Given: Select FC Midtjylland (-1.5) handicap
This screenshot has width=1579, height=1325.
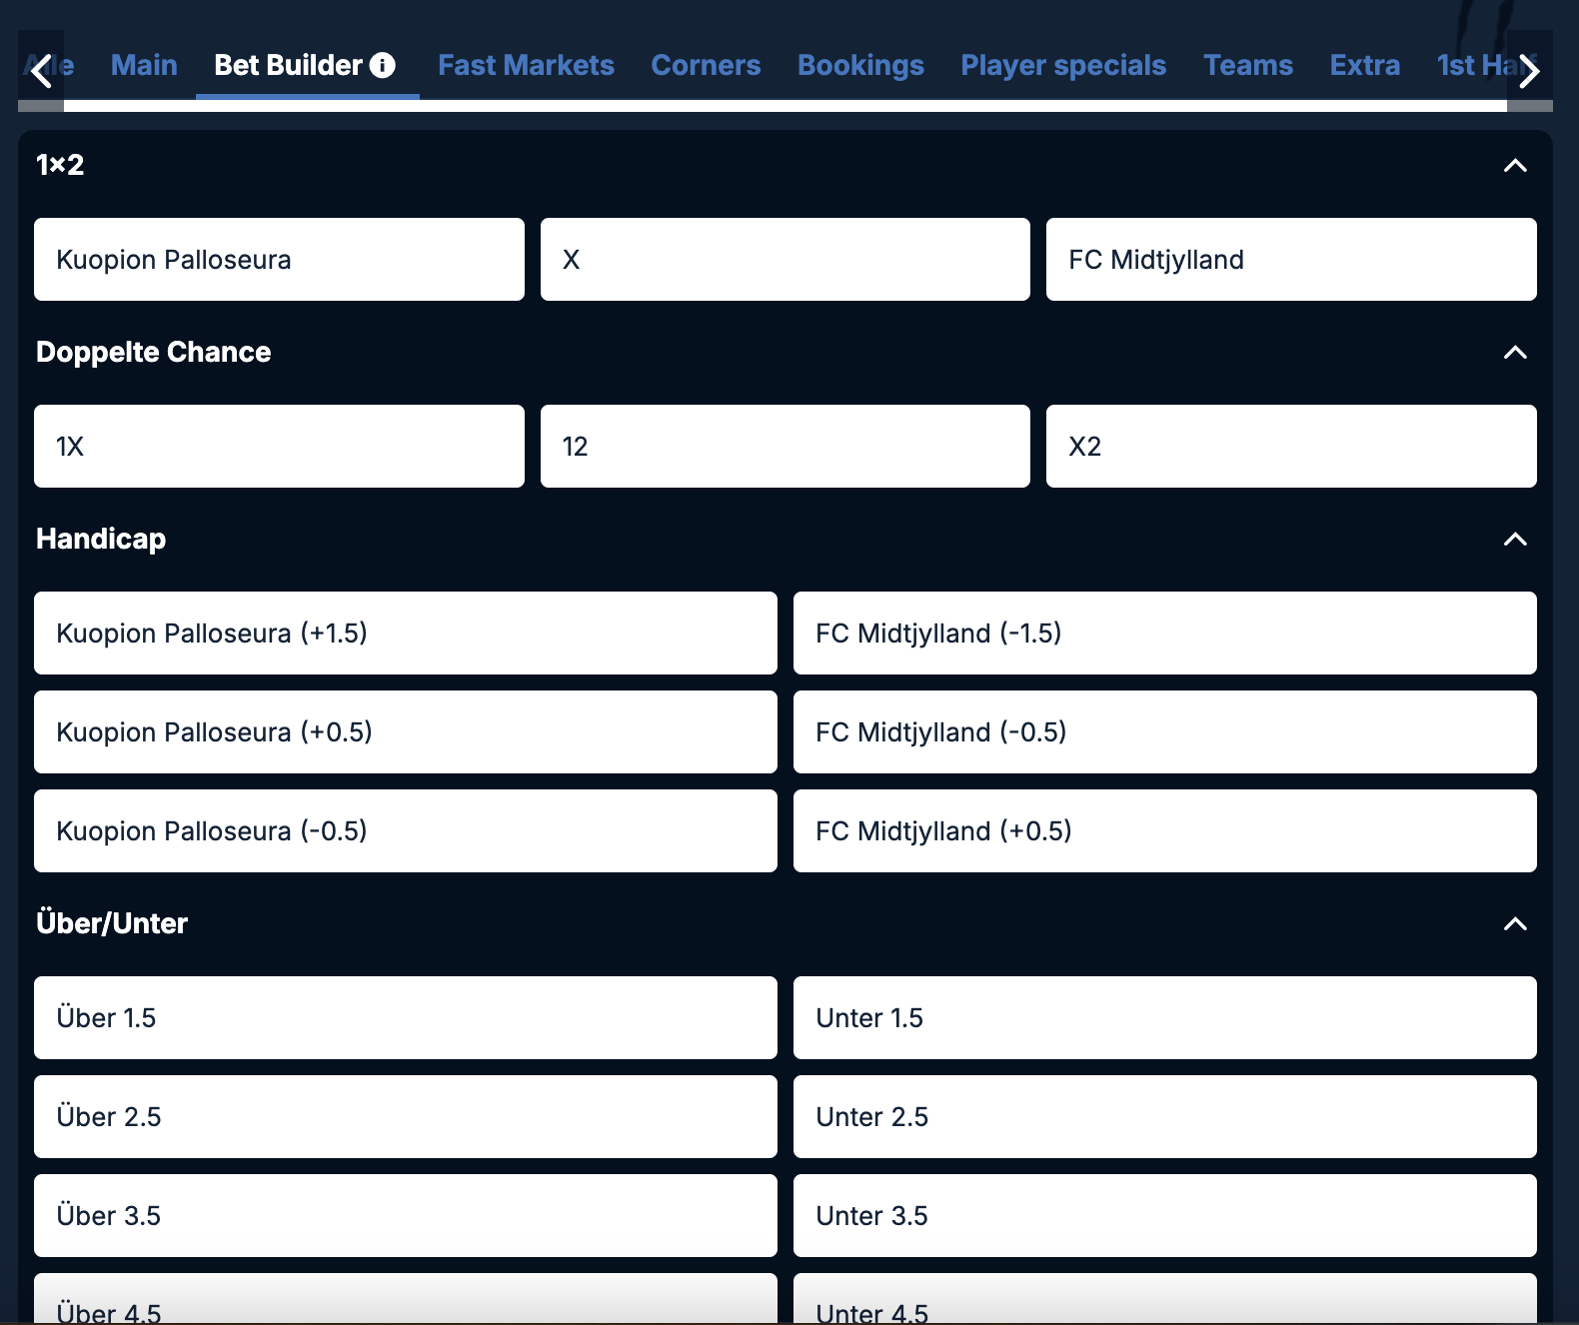Looking at the screenshot, I should 1165,633.
